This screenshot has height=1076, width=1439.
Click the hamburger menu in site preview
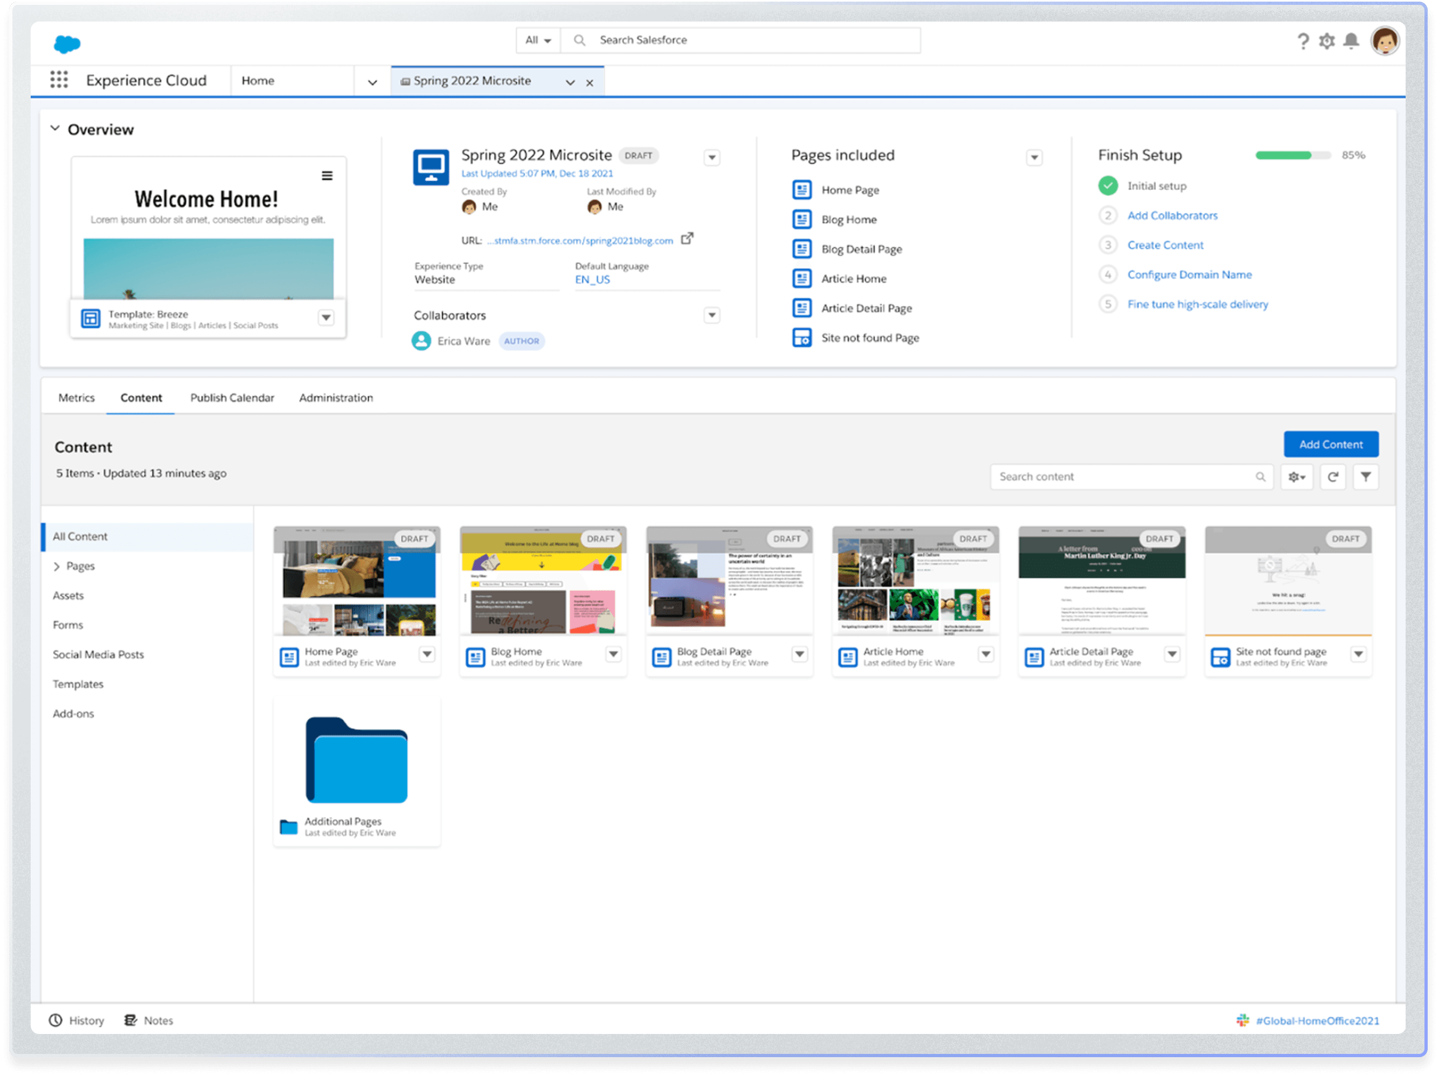[327, 176]
